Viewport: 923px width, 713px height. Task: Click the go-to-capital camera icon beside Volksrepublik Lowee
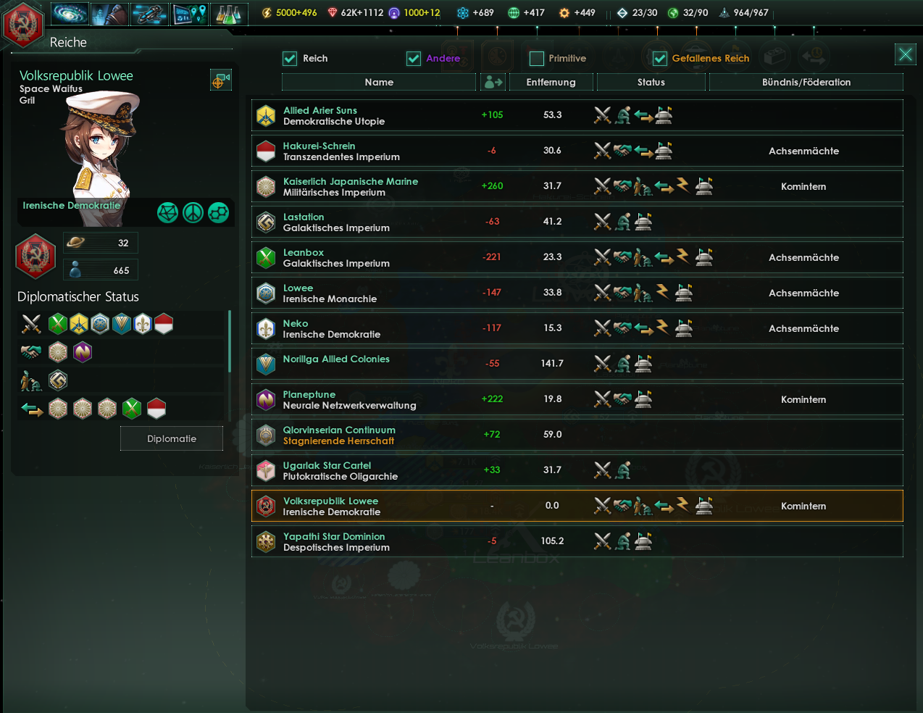[x=221, y=80]
